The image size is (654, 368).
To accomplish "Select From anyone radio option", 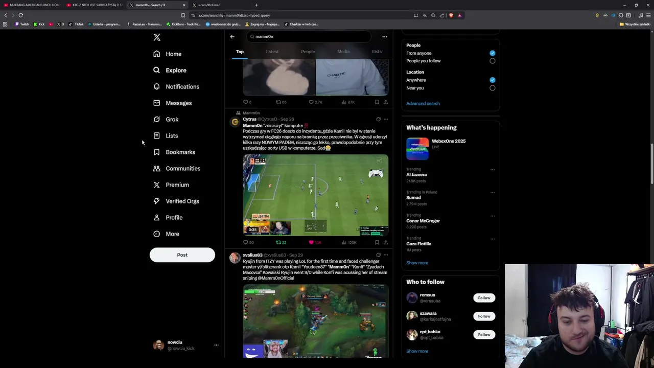I will click(493, 53).
